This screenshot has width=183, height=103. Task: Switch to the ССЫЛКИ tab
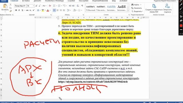tap(71, 1)
